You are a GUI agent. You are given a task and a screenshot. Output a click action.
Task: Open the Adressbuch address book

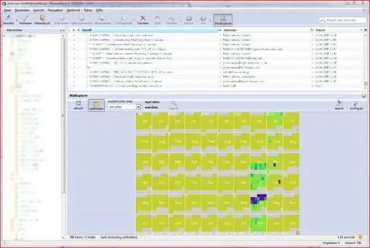(42, 20)
